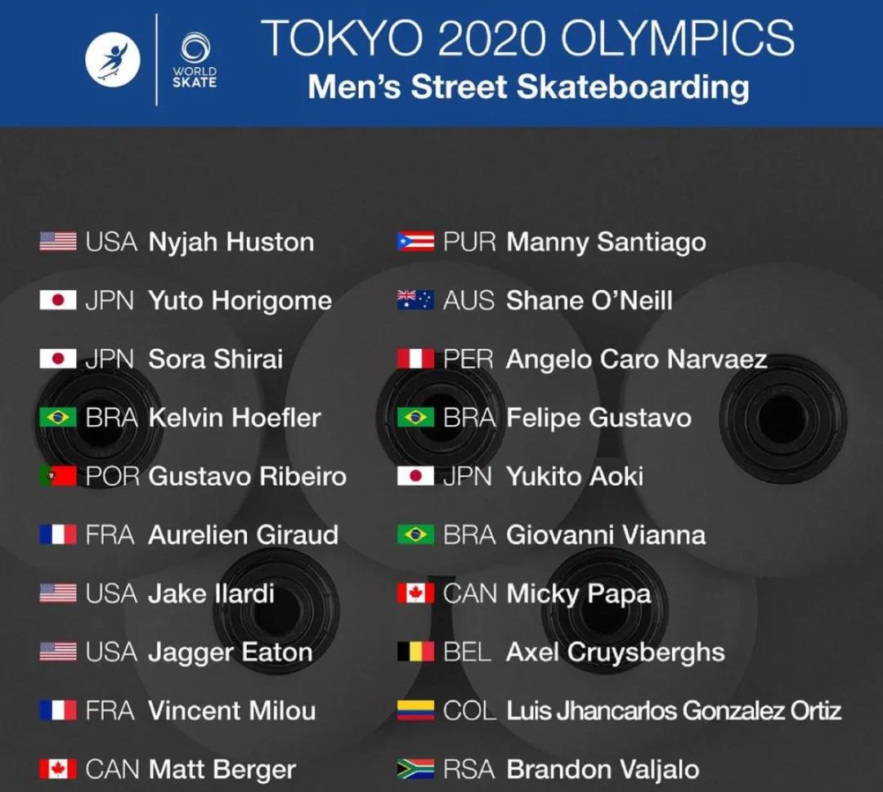
Task: Click the USA flag beside Nyjah Huston
Action: 58,241
